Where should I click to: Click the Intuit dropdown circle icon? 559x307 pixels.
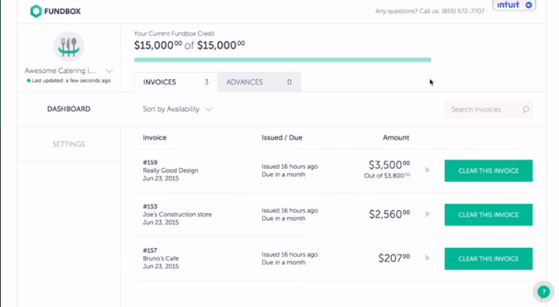click(529, 5)
